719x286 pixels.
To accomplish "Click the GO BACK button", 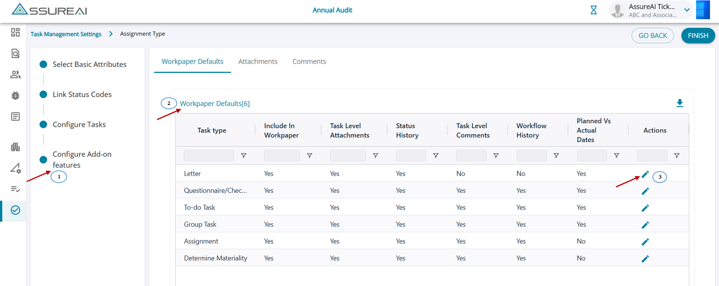I will pos(652,35).
